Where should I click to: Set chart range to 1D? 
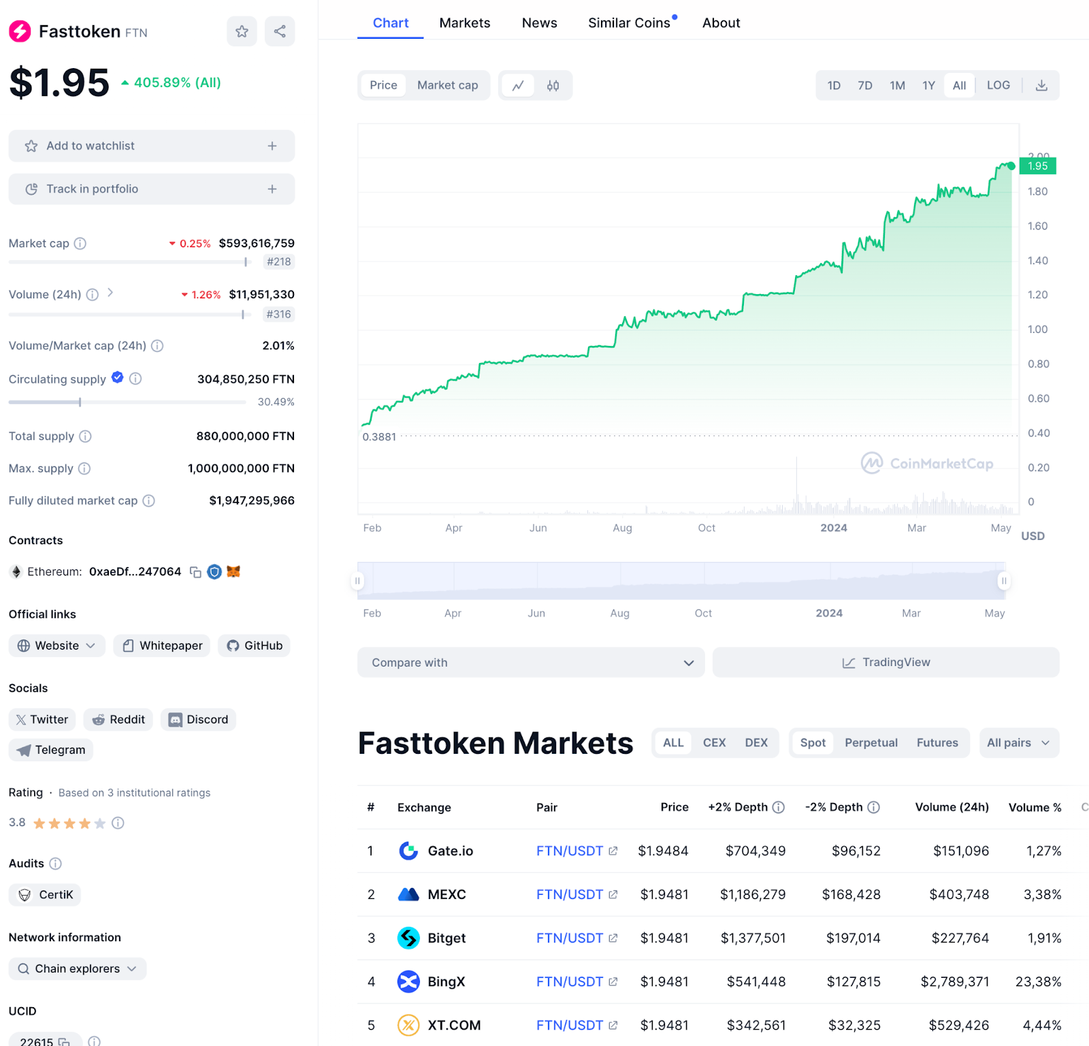click(834, 86)
